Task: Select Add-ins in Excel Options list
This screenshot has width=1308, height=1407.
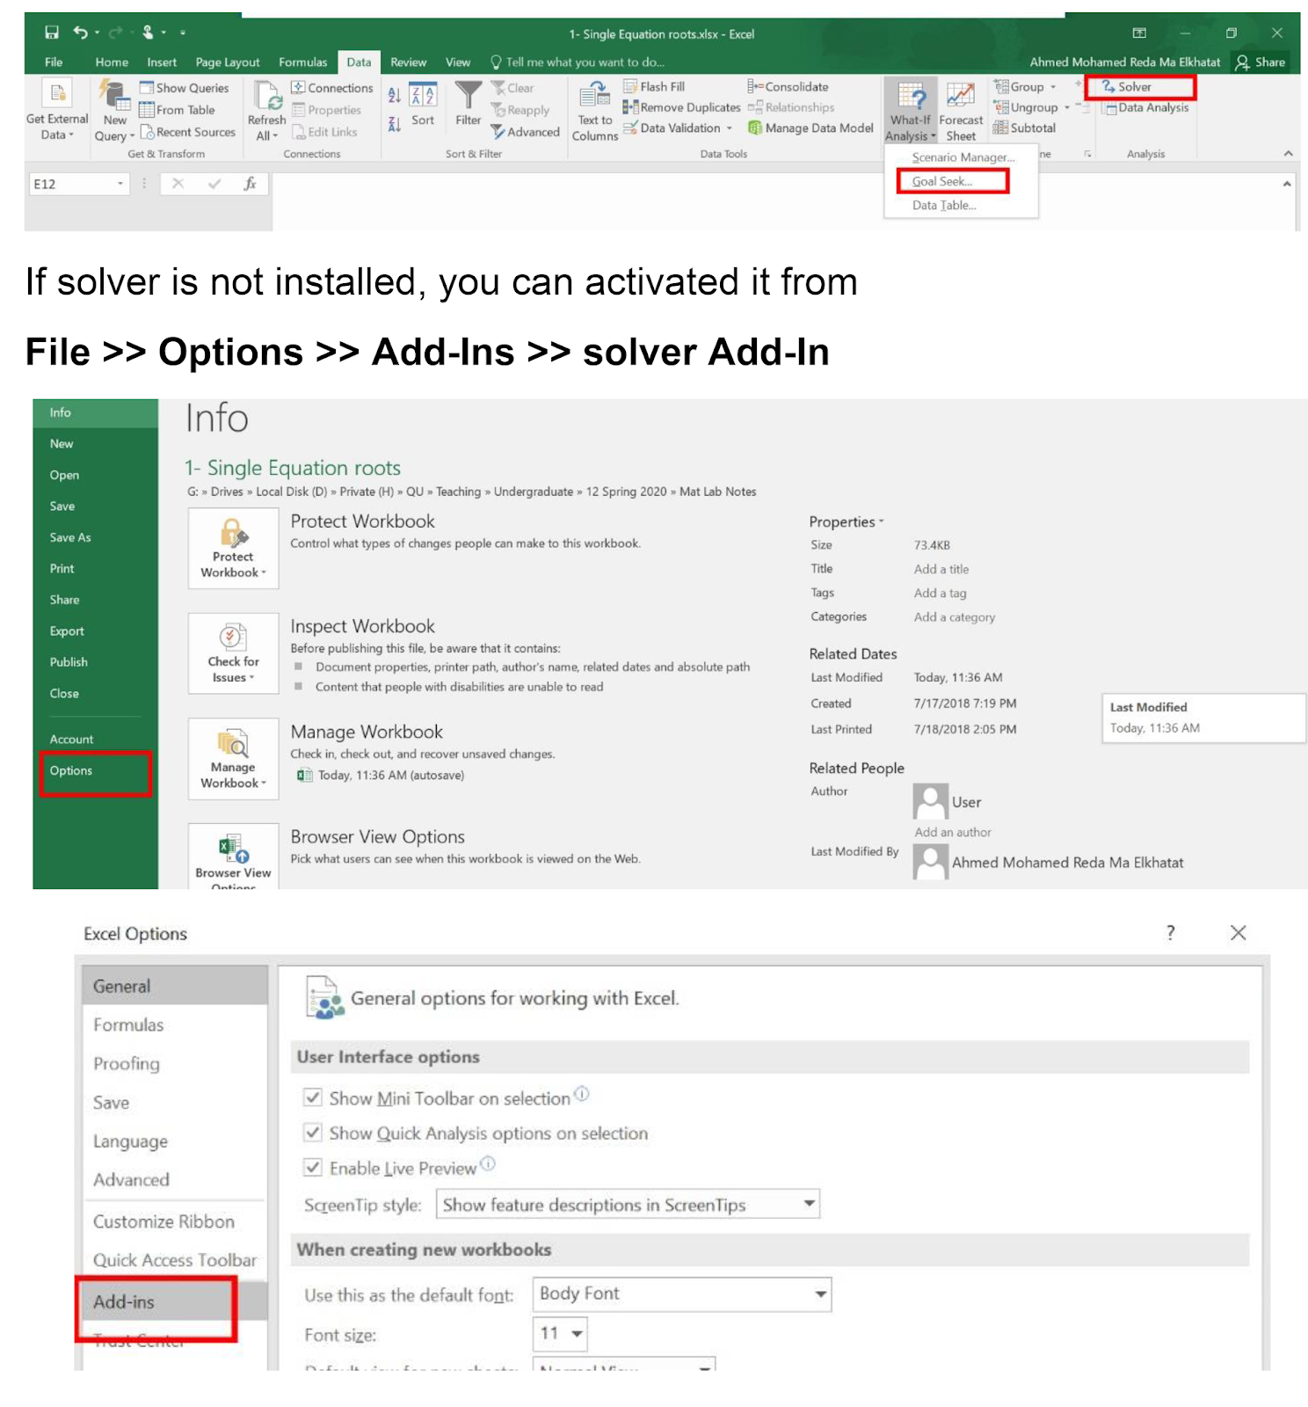Action: coord(175,1301)
